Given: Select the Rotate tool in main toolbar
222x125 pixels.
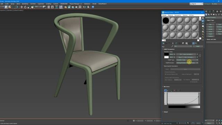Looking at the screenshot, I should [25, 7].
